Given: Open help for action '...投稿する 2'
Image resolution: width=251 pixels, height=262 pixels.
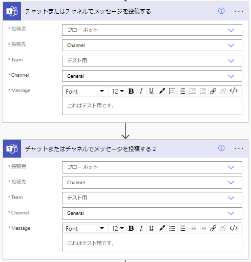Looking at the screenshot, I should [x=221, y=148].
